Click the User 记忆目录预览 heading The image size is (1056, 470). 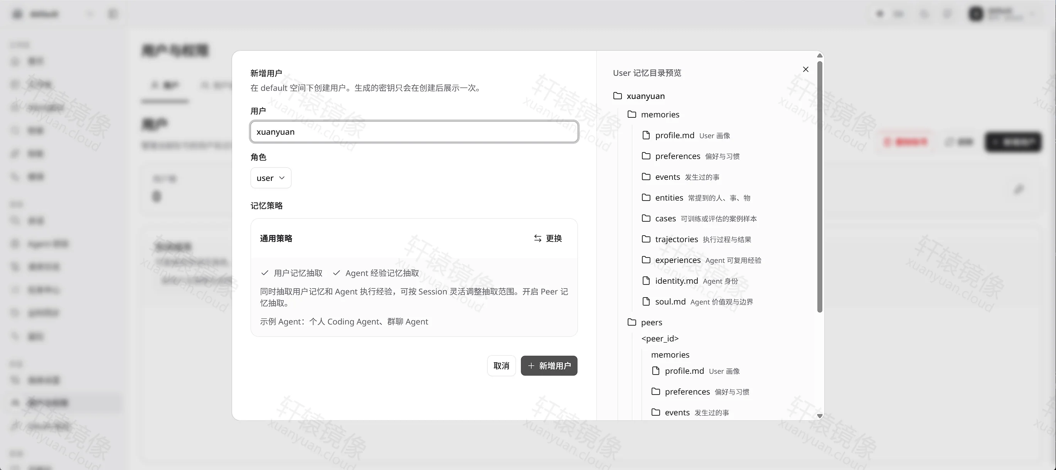click(647, 73)
